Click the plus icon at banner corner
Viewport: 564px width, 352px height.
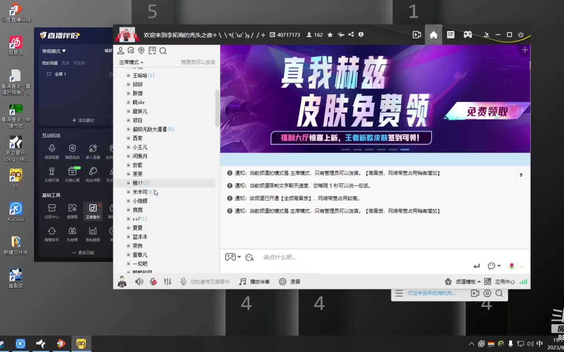(525, 50)
